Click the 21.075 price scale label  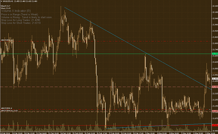[215, 118]
